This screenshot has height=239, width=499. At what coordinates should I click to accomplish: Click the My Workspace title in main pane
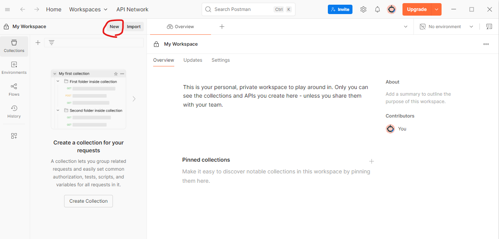point(181,44)
